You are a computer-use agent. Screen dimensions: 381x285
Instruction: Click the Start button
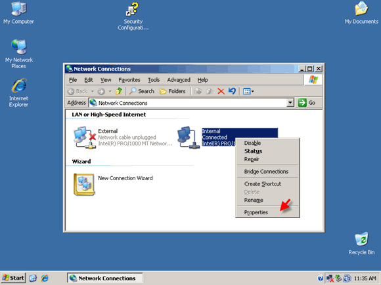point(13,278)
